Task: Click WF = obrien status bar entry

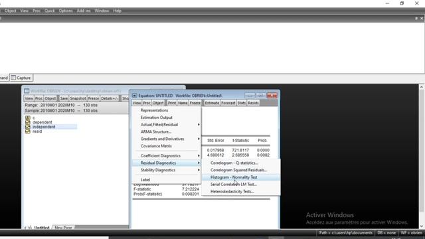Action: 411,233
